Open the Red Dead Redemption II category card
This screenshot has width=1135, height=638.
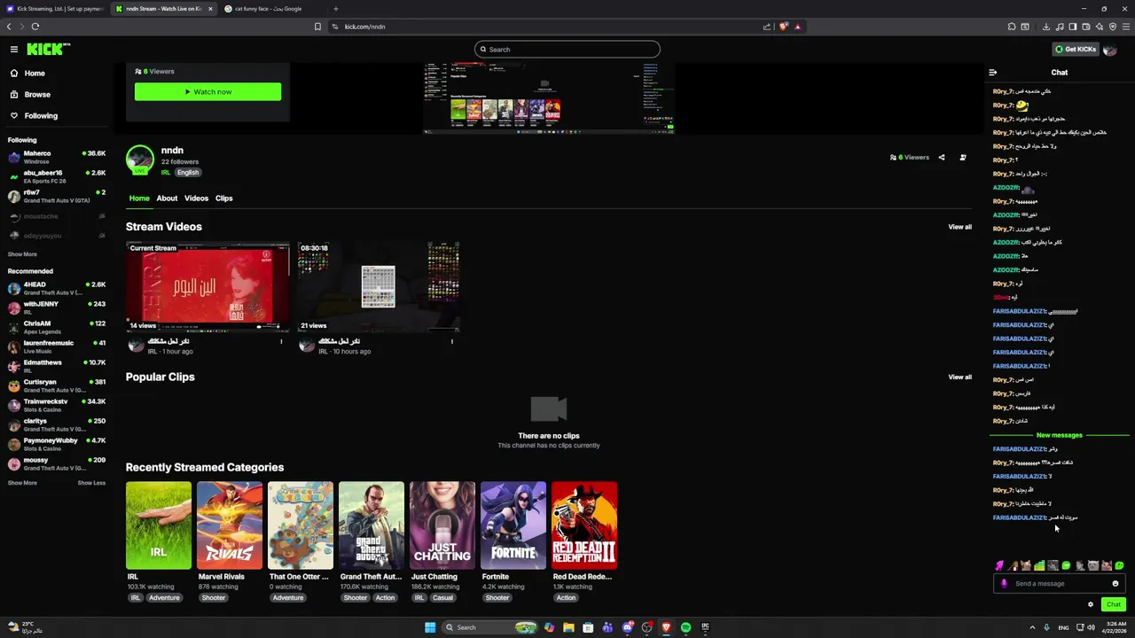(584, 525)
